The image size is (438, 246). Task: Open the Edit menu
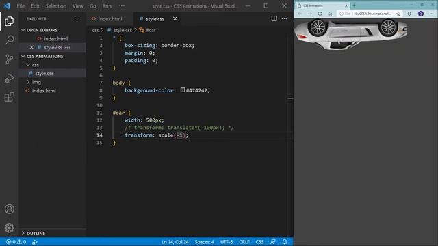pos(35,6)
